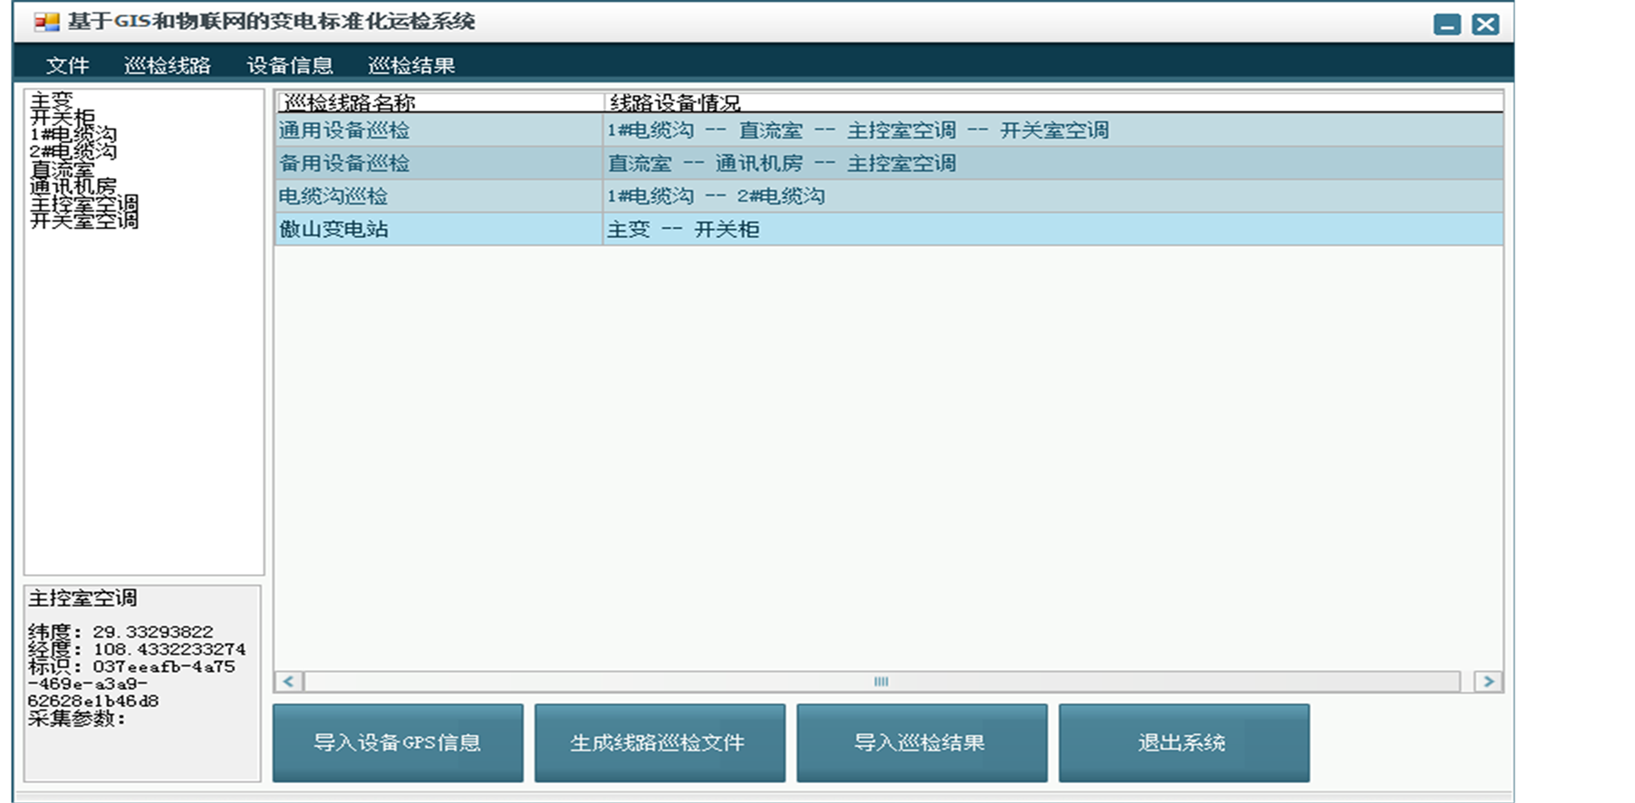Open the 文件 menu
1635x803 pixels.
67,65
